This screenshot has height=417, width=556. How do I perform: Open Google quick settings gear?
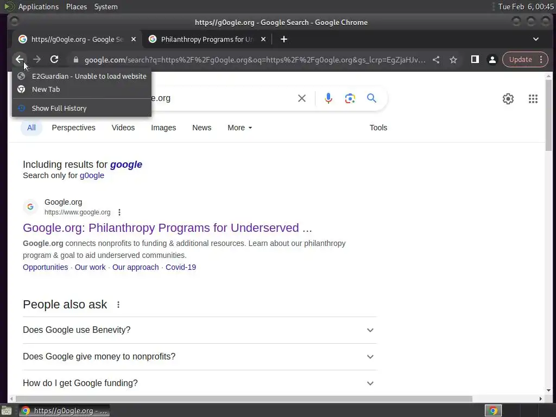point(508,99)
